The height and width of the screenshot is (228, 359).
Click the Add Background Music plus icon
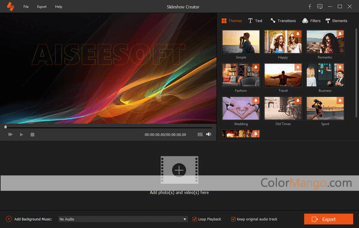(9, 219)
